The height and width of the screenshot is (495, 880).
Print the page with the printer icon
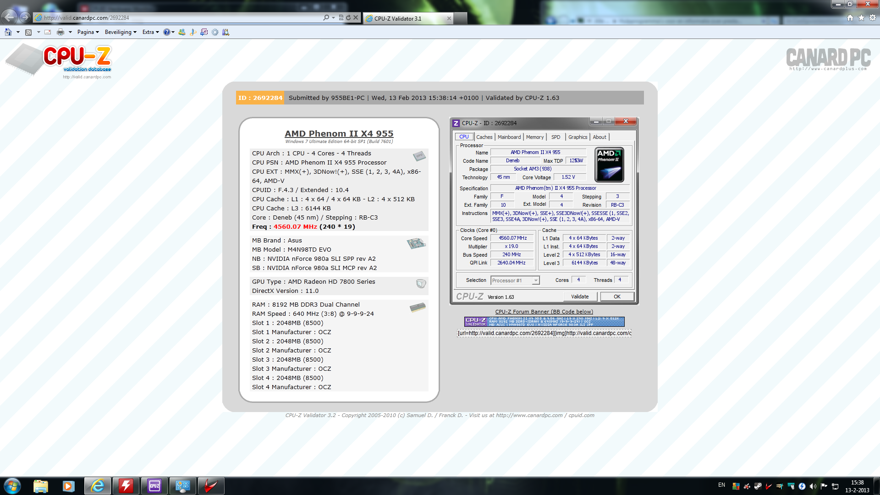tap(60, 32)
